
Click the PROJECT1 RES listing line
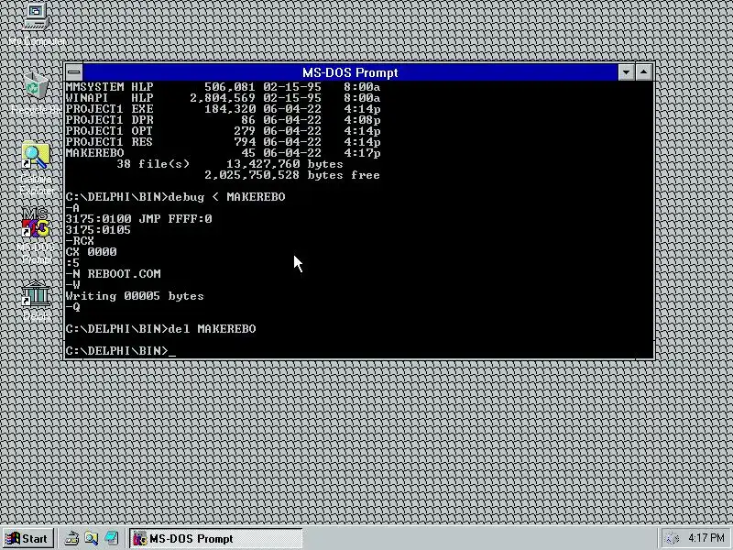pyautogui.click(x=223, y=142)
